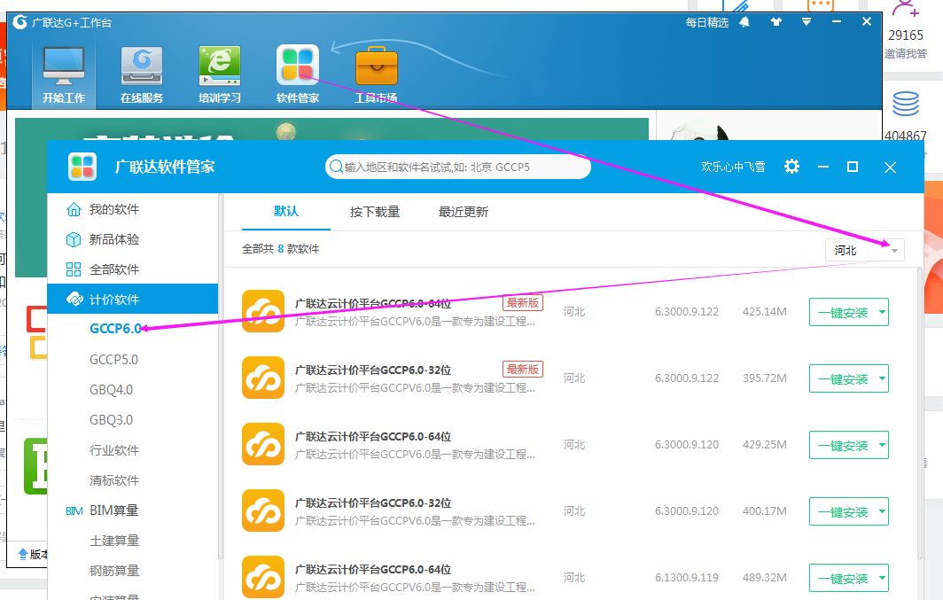Screen dimensions: 943x600
Task: Open 工具市场 briefcase icon
Action: pos(376,75)
